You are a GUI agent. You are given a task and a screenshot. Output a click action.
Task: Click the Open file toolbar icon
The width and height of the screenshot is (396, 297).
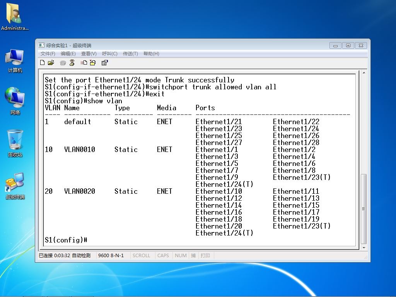tap(51, 63)
